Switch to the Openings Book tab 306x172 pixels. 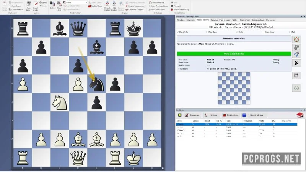tap(258, 20)
